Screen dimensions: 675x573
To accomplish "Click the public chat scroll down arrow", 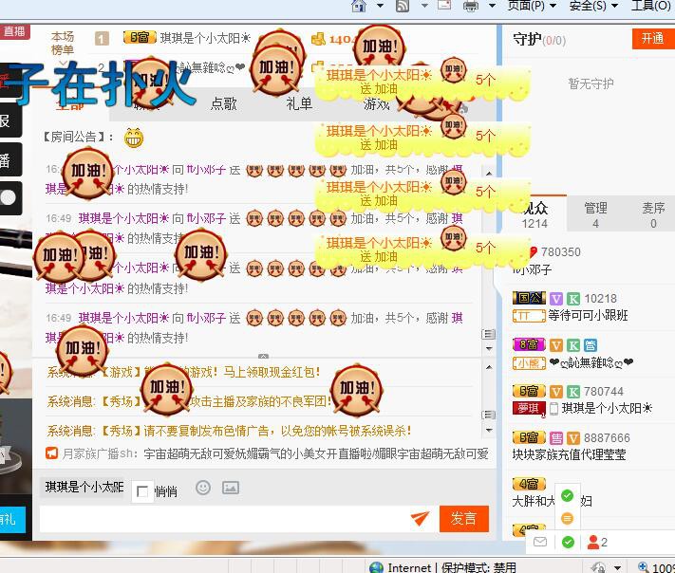I will click(x=489, y=348).
